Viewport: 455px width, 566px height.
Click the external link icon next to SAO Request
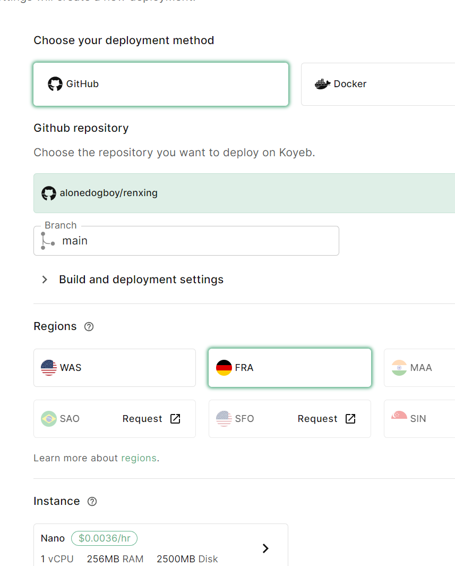[175, 419]
